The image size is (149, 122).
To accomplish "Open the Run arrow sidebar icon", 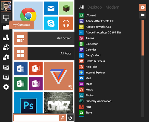I will point(6,77).
